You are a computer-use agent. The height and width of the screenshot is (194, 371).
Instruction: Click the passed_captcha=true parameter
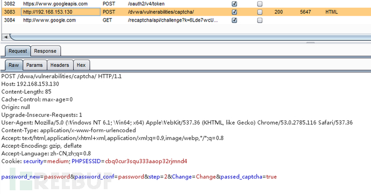pyautogui.click(x=248, y=177)
